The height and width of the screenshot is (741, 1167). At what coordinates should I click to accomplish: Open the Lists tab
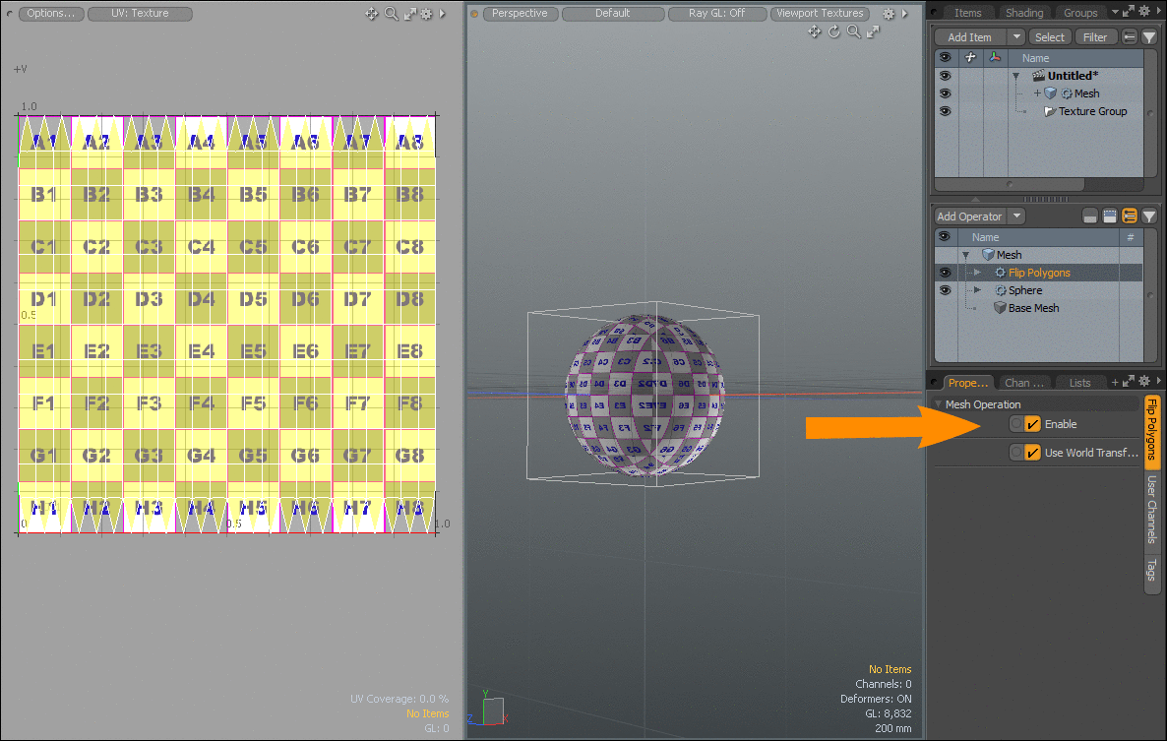tap(1079, 383)
